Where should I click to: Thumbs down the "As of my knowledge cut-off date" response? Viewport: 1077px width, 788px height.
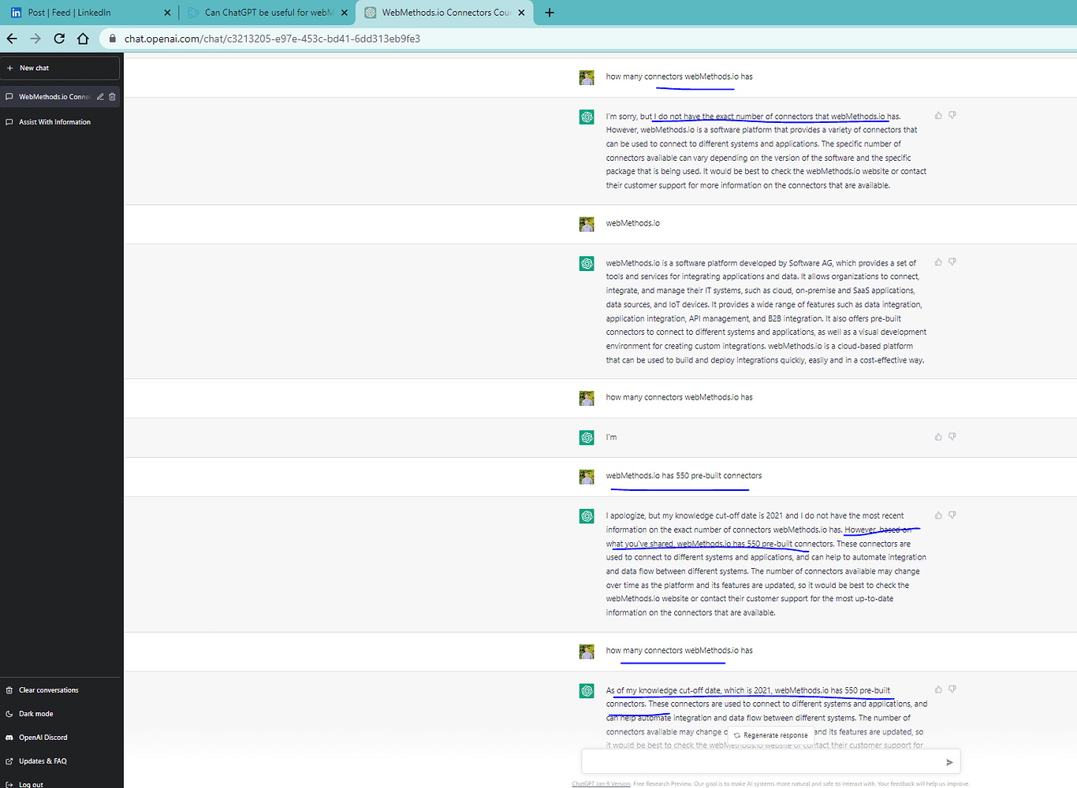952,689
